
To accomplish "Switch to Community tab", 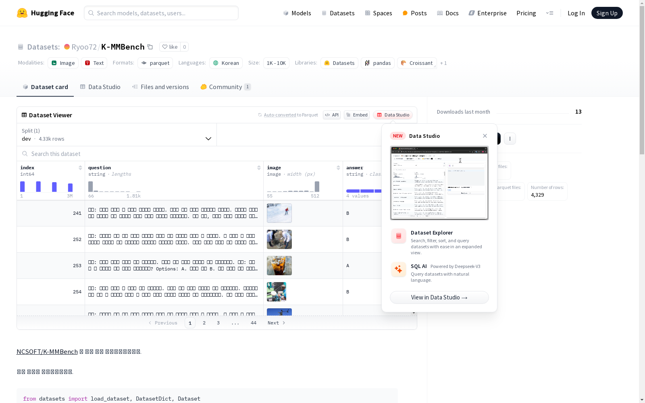I will (x=225, y=87).
